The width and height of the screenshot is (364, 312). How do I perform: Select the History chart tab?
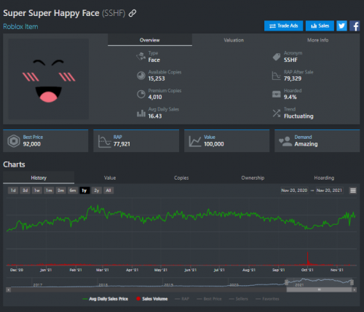(39, 177)
